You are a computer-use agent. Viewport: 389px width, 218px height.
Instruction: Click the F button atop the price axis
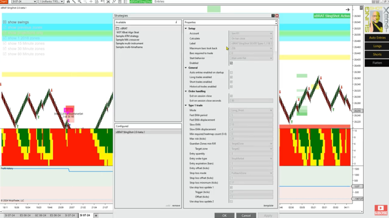tap(361, 8)
